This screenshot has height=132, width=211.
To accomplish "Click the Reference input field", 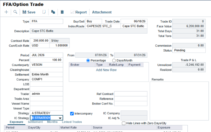I will coord(131,99).
